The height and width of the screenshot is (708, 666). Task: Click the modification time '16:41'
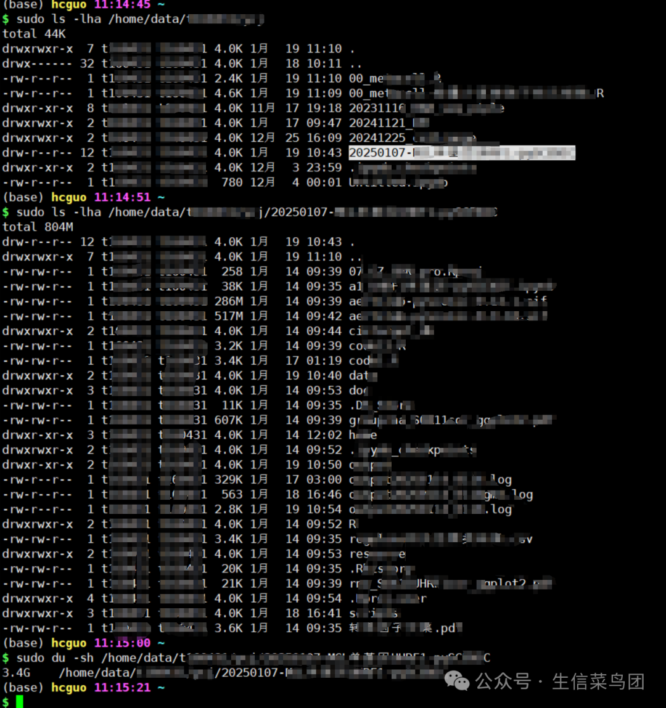tap(324, 613)
